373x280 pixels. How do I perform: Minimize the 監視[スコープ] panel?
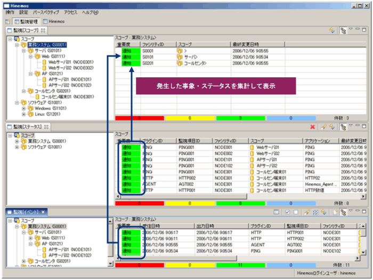[358, 29]
